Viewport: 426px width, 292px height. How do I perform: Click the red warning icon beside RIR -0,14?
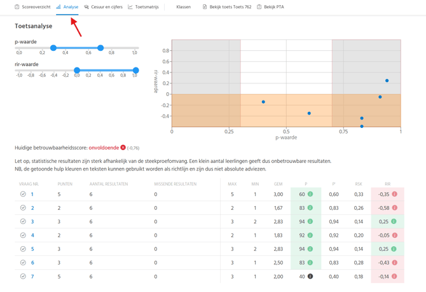[394, 276]
